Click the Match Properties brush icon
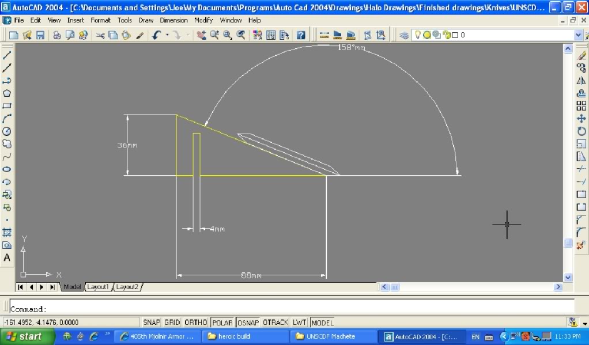The width and height of the screenshot is (589, 345). tap(139, 35)
